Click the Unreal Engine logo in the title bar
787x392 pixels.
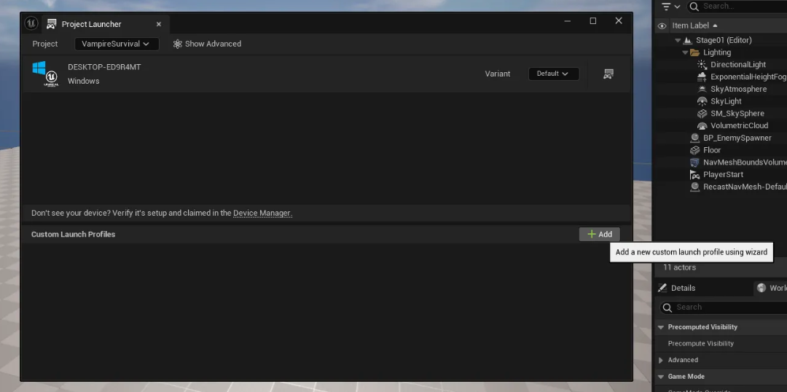(x=31, y=23)
